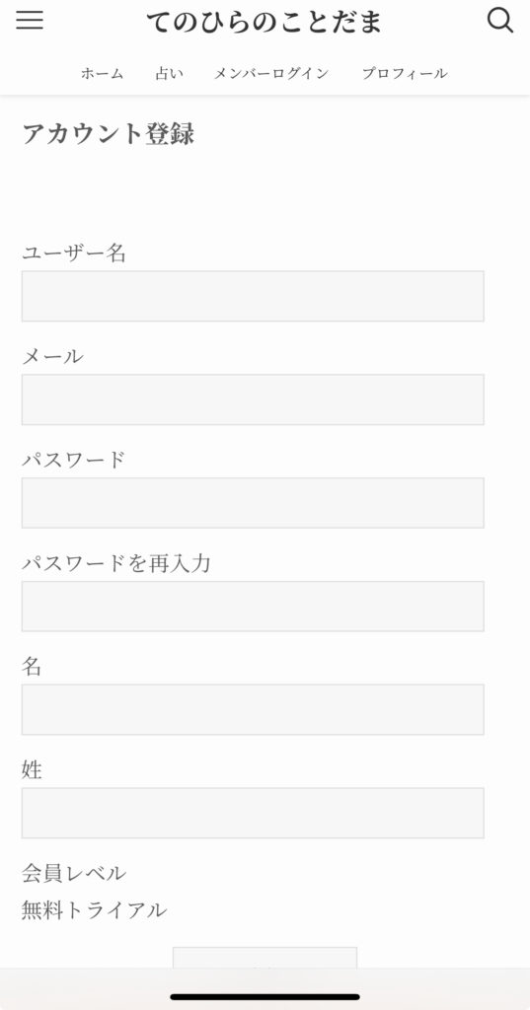Activate the パスワードを再入力 input box

[253, 607]
